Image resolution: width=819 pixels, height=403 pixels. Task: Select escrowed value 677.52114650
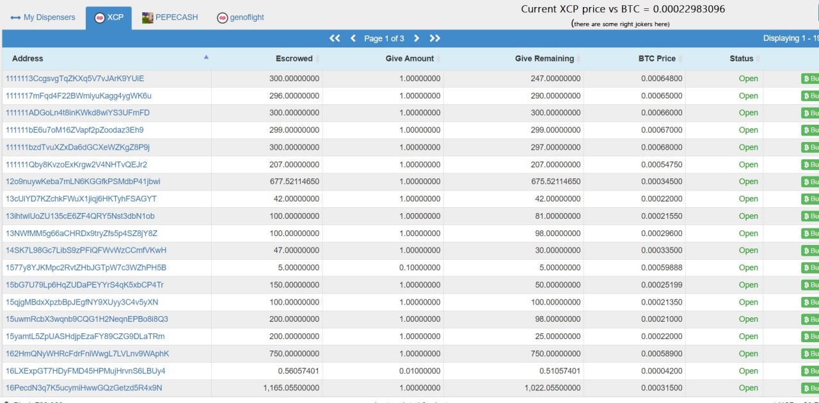point(294,182)
